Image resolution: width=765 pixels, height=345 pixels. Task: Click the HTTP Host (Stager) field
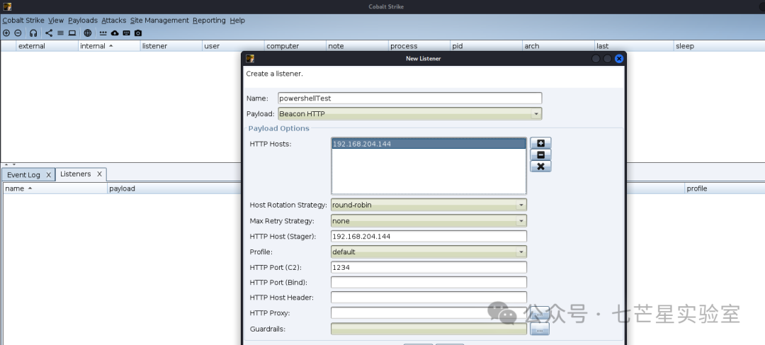coord(429,236)
